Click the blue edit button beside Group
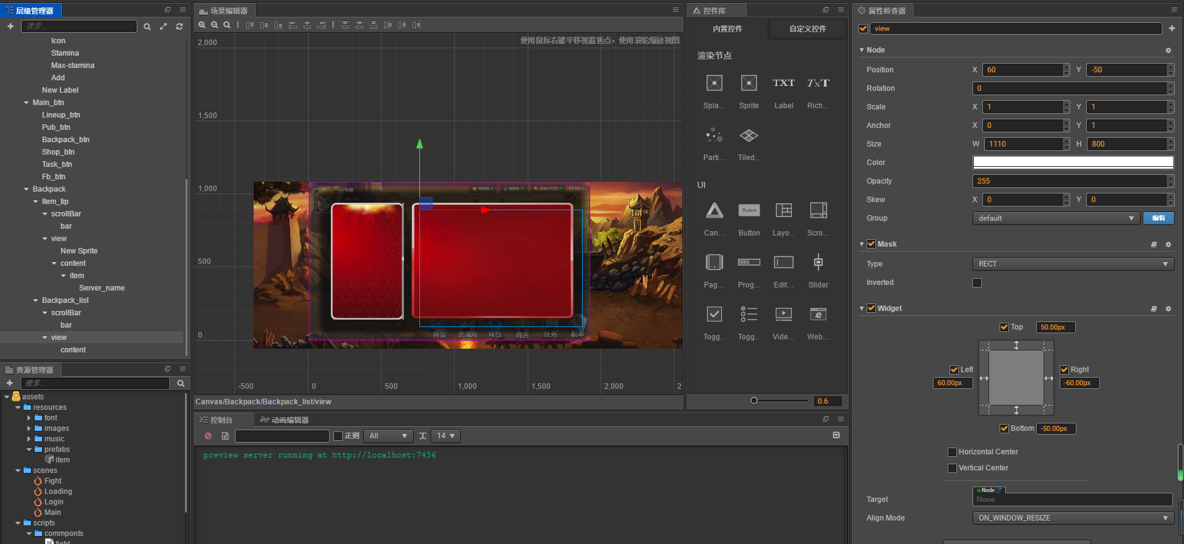The height and width of the screenshot is (544, 1184). tap(1158, 218)
